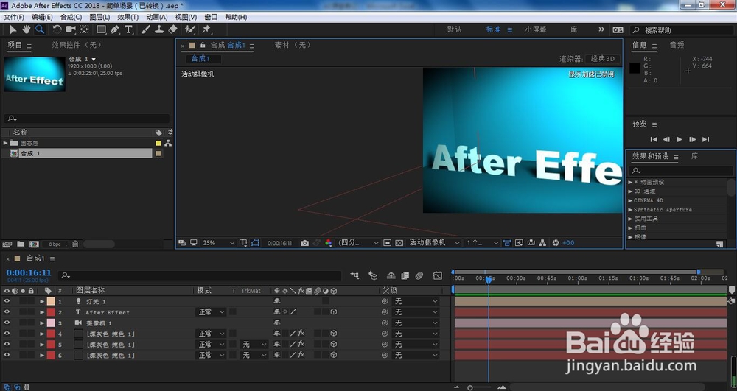
Task: Play the preview
Action: point(680,139)
